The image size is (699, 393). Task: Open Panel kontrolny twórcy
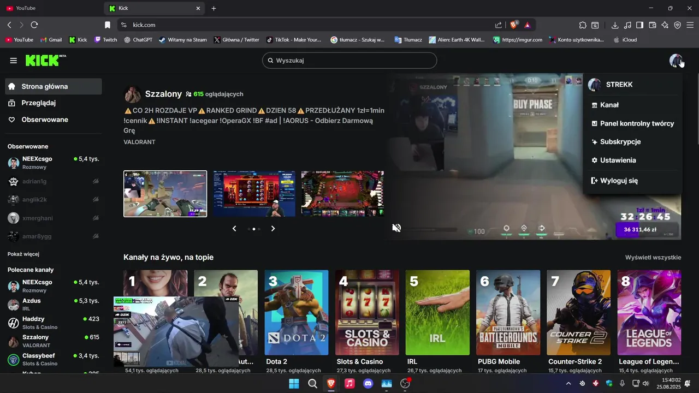pos(632,123)
